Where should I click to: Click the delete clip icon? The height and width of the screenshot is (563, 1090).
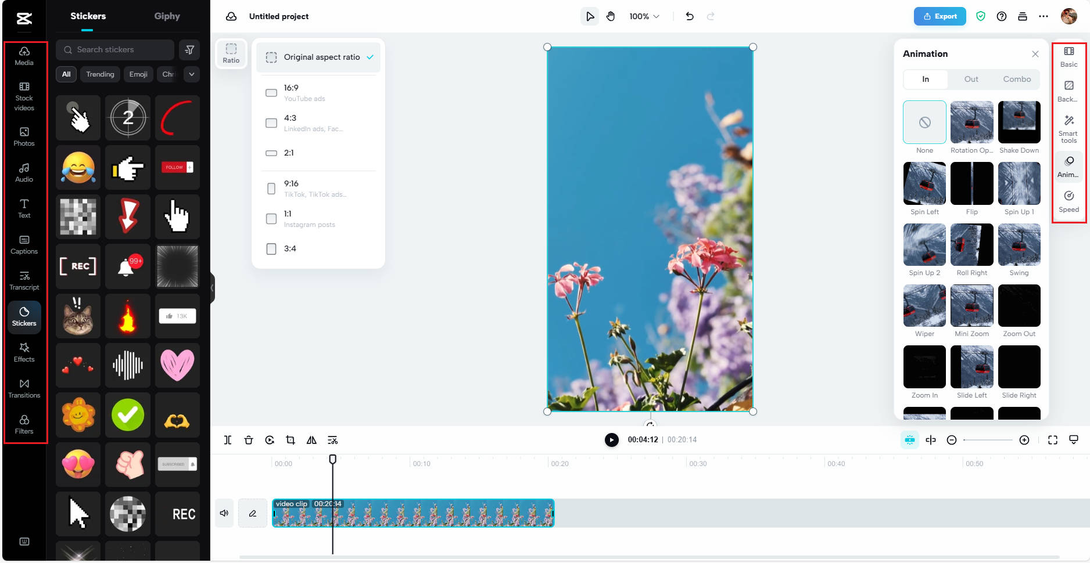[249, 440]
